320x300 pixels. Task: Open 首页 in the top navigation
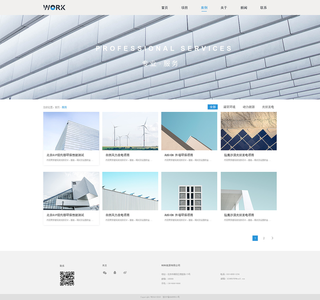(164, 8)
